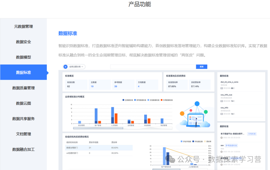Click the clock icon under 希子图鉴平台 entry
Image resolution: width=270 pixels, height=170 pixels.
click(221, 137)
